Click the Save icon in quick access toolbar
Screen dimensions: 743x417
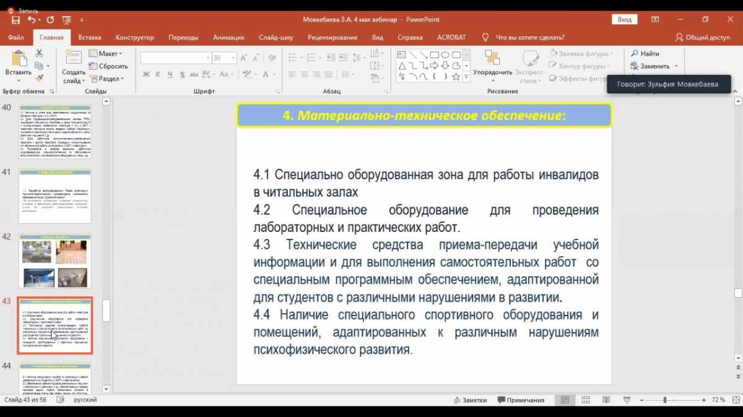pyautogui.click(x=15, y=20)
